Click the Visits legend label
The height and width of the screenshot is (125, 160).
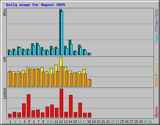click(156, 68)
